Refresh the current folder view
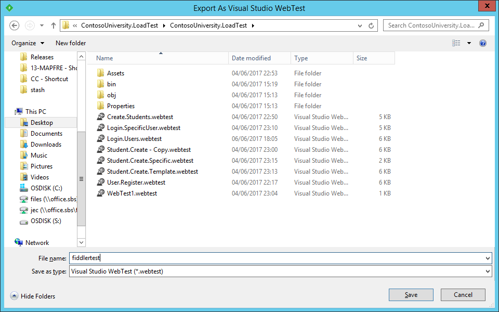This screenshot has height=312, width=499. (x=371, y=26)
